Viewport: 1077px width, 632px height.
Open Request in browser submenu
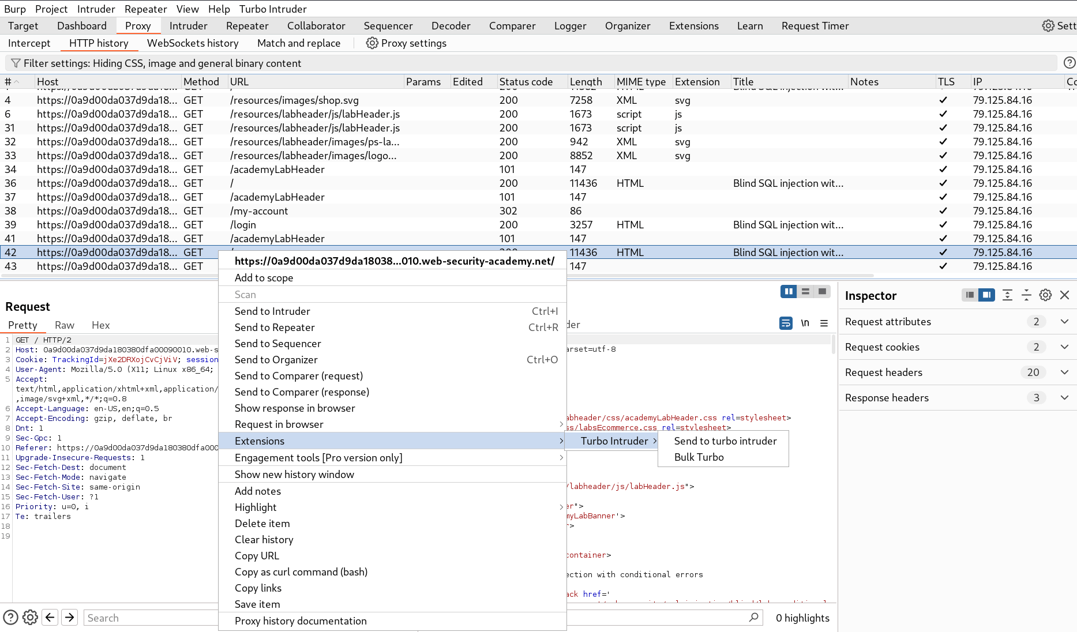click(x=392, y=424)
